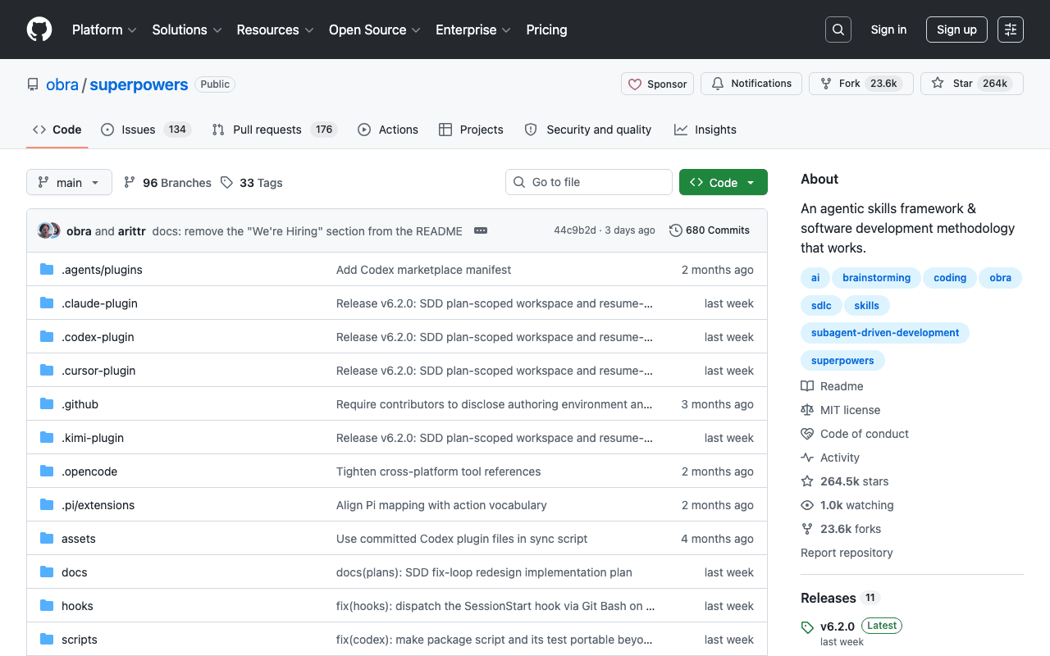Select the sdlc topic tag

(x=821, y=306)
